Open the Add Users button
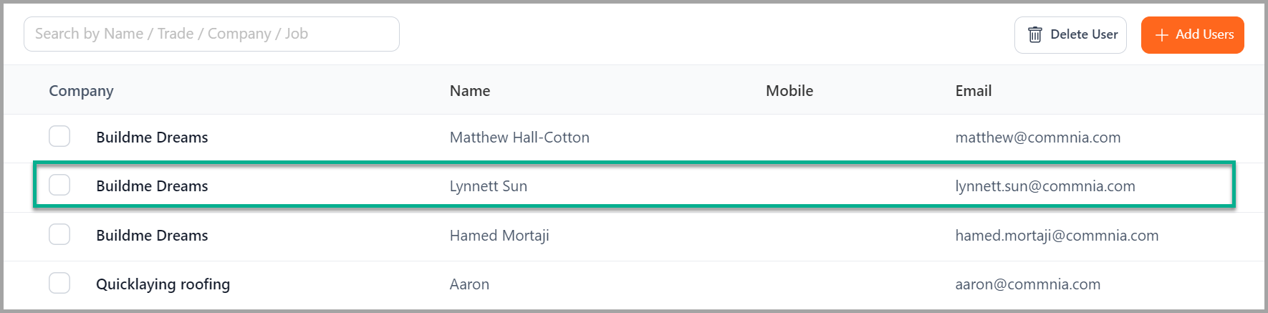This screenshot has height=313, width=1268. pyautogui.click(x=1192, y=35)
